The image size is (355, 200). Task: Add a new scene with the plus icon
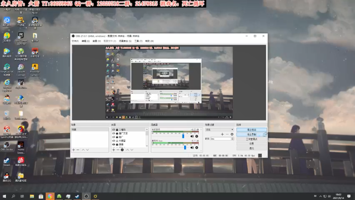tap(73, 150)
